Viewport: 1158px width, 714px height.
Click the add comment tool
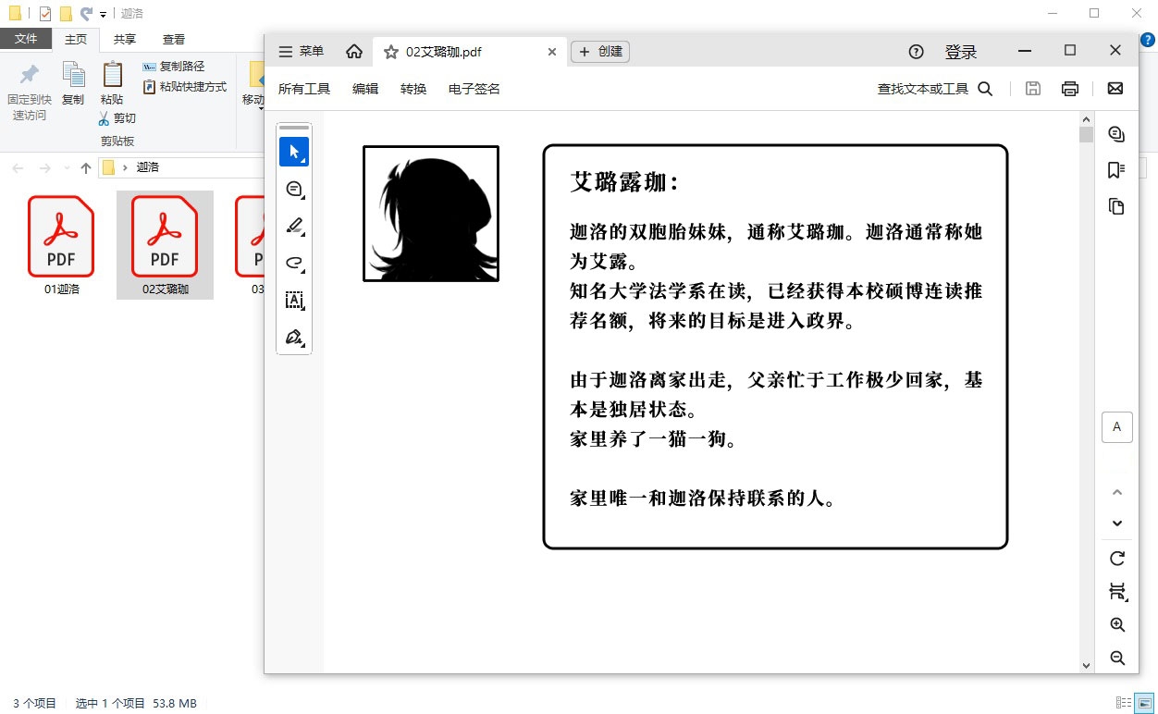point(294,190)
